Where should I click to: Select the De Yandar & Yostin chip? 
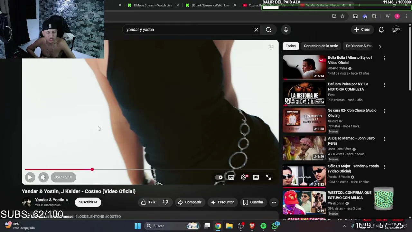[359, 46]
